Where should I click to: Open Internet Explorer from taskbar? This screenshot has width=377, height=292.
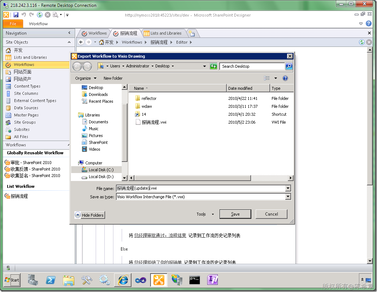pyautogui.click(x=123, y=280)
